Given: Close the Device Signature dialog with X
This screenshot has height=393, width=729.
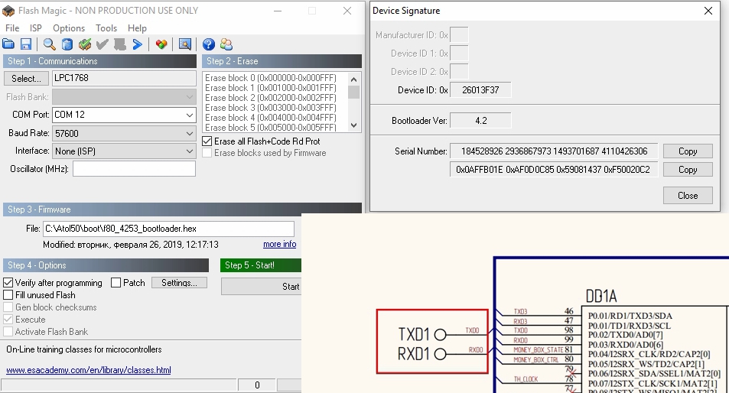Looking at the screenshot, I should 708,11.
